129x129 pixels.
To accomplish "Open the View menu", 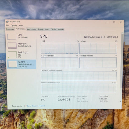I will (21, 26).
